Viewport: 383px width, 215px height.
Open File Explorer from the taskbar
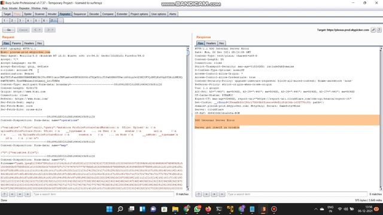[175, 209]
